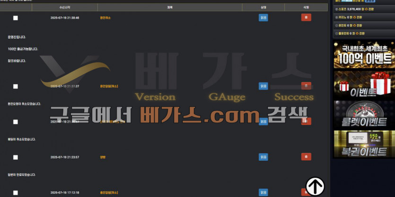Click the 스포츠 balance 3,978,400 원
Viewport: 395px width, 197px height.
tap(355, 9)
